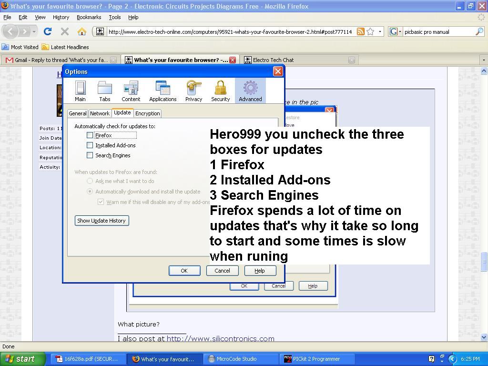Switch to PICkit 2 Programmer taskbar item
Viewport: 488px width, 366px height.
(x=316, y=359)
